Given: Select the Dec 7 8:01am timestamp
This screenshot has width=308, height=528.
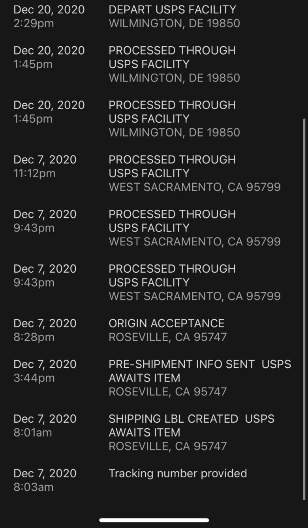Looking at the screenshot, I should pos(45,425).
